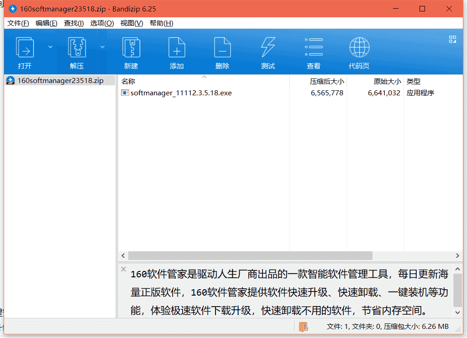Viewport: 467px width, 338px height.
Task: Click the original size value 6,641,032
Action: click(x=384, y=93)
